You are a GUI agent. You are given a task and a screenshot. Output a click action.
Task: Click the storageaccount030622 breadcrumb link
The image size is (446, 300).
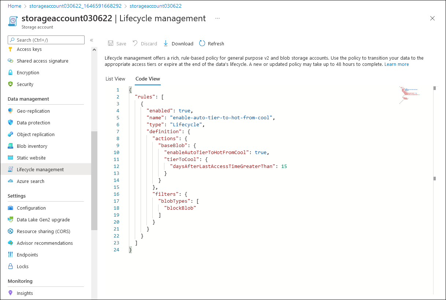tap(156, 6)
